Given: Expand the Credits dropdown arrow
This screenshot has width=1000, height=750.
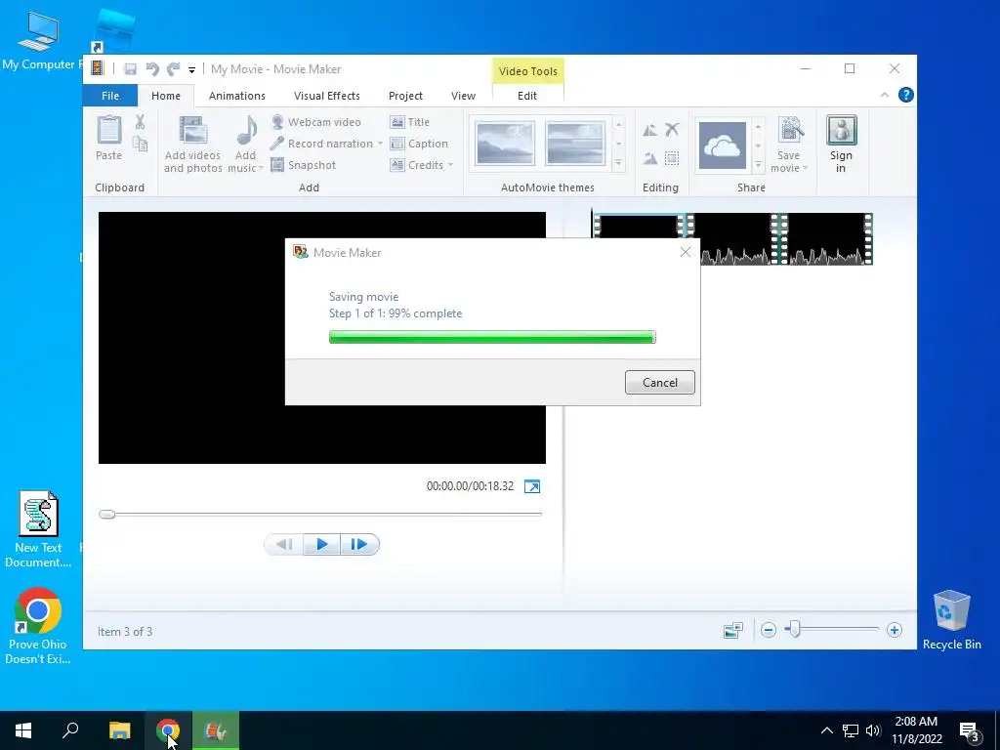Looking at the screenshot, I should (450, 165).
